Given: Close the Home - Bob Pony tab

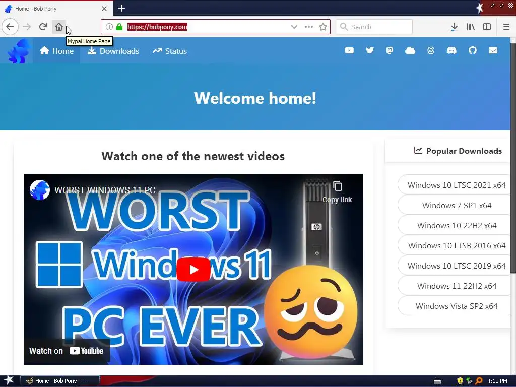Looking at the screenshot, I should (x=104, y=9).
